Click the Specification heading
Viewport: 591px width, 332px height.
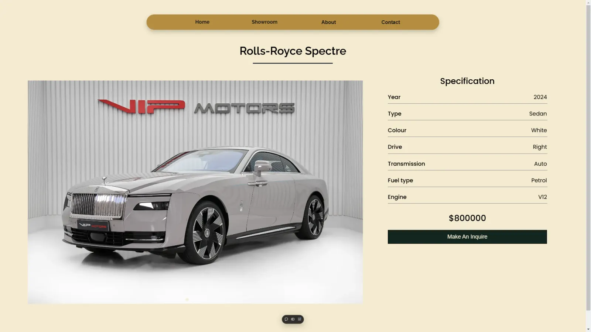click(467, 81)
